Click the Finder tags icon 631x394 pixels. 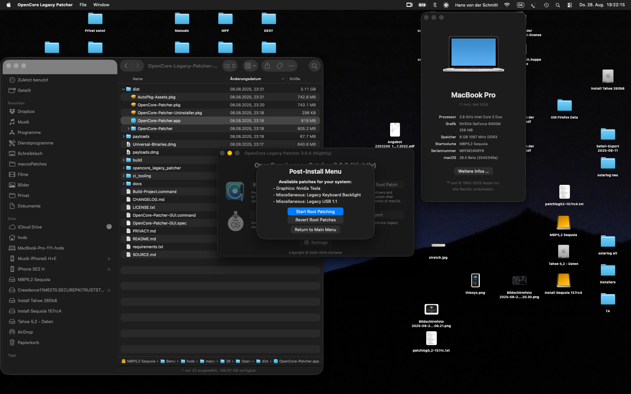click(x=279, y=66)
